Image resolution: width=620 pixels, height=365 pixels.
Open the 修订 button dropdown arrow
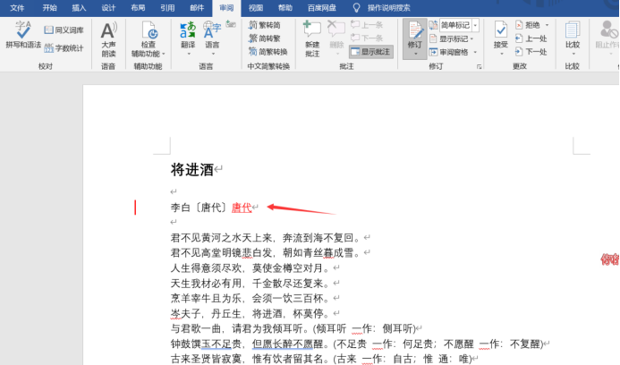(x=415, y=55)
